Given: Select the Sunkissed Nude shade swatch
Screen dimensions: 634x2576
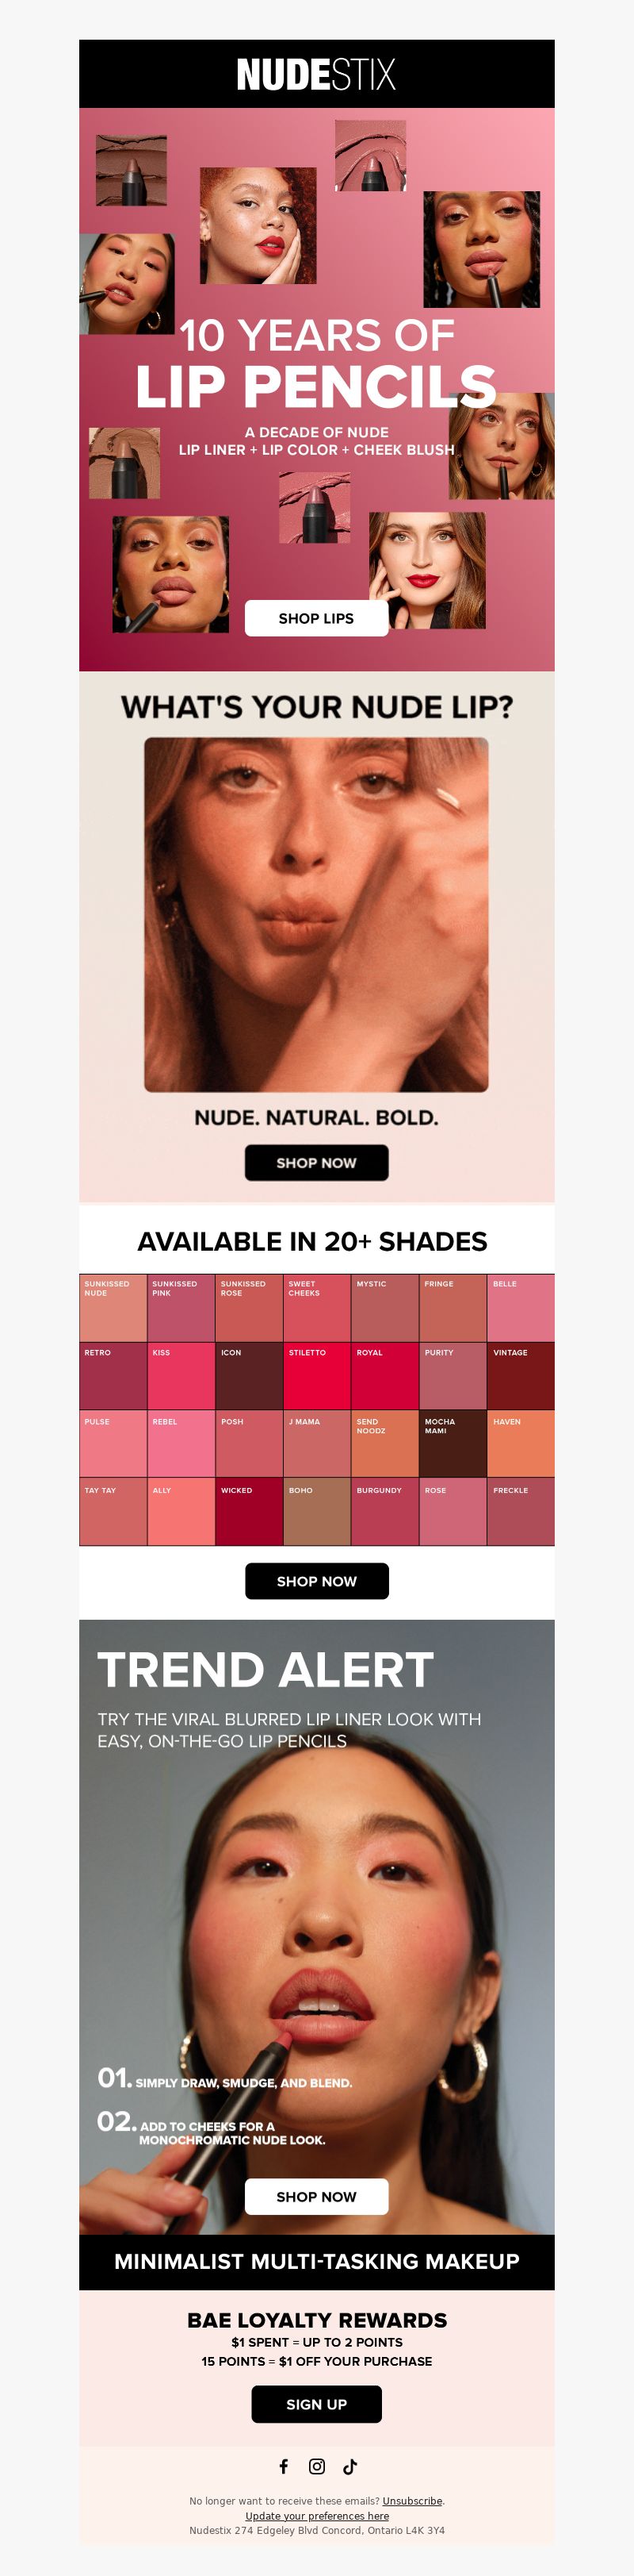Looking at the screenshot, I should click(113, 1307).
